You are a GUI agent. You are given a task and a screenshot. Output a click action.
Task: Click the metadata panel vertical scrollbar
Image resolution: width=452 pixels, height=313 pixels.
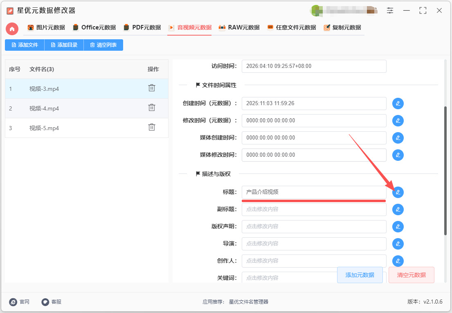coord(445,171)
